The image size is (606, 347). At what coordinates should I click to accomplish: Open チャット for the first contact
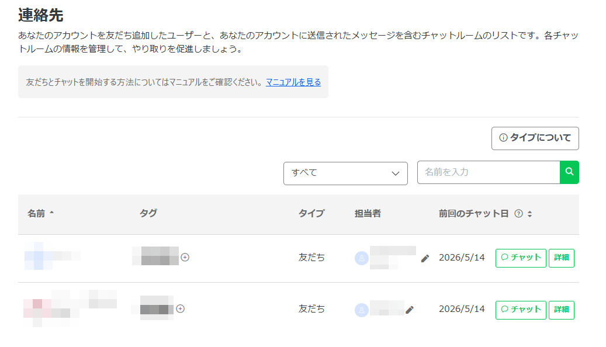coord(521,258)
